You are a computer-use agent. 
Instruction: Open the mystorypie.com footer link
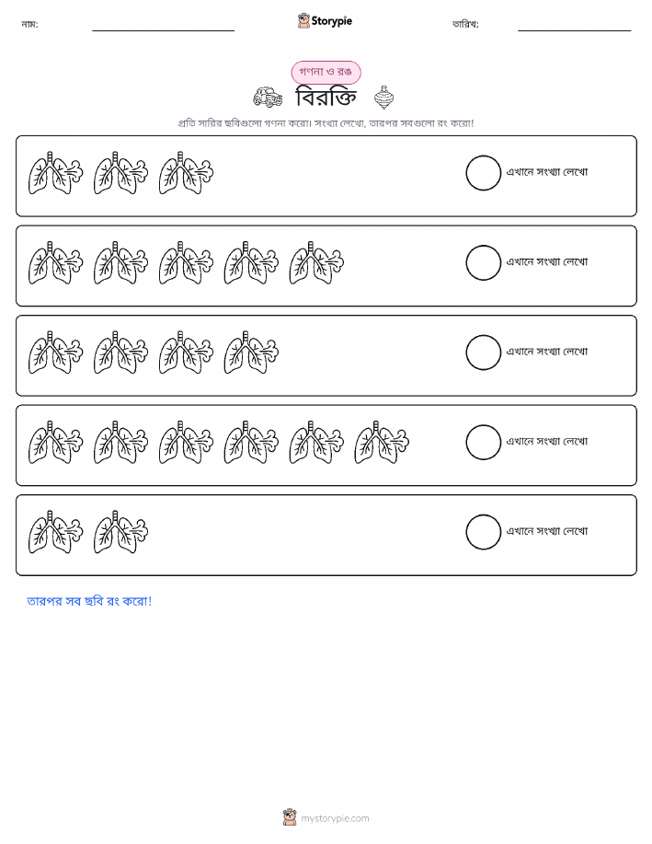(x=335, y=818)
